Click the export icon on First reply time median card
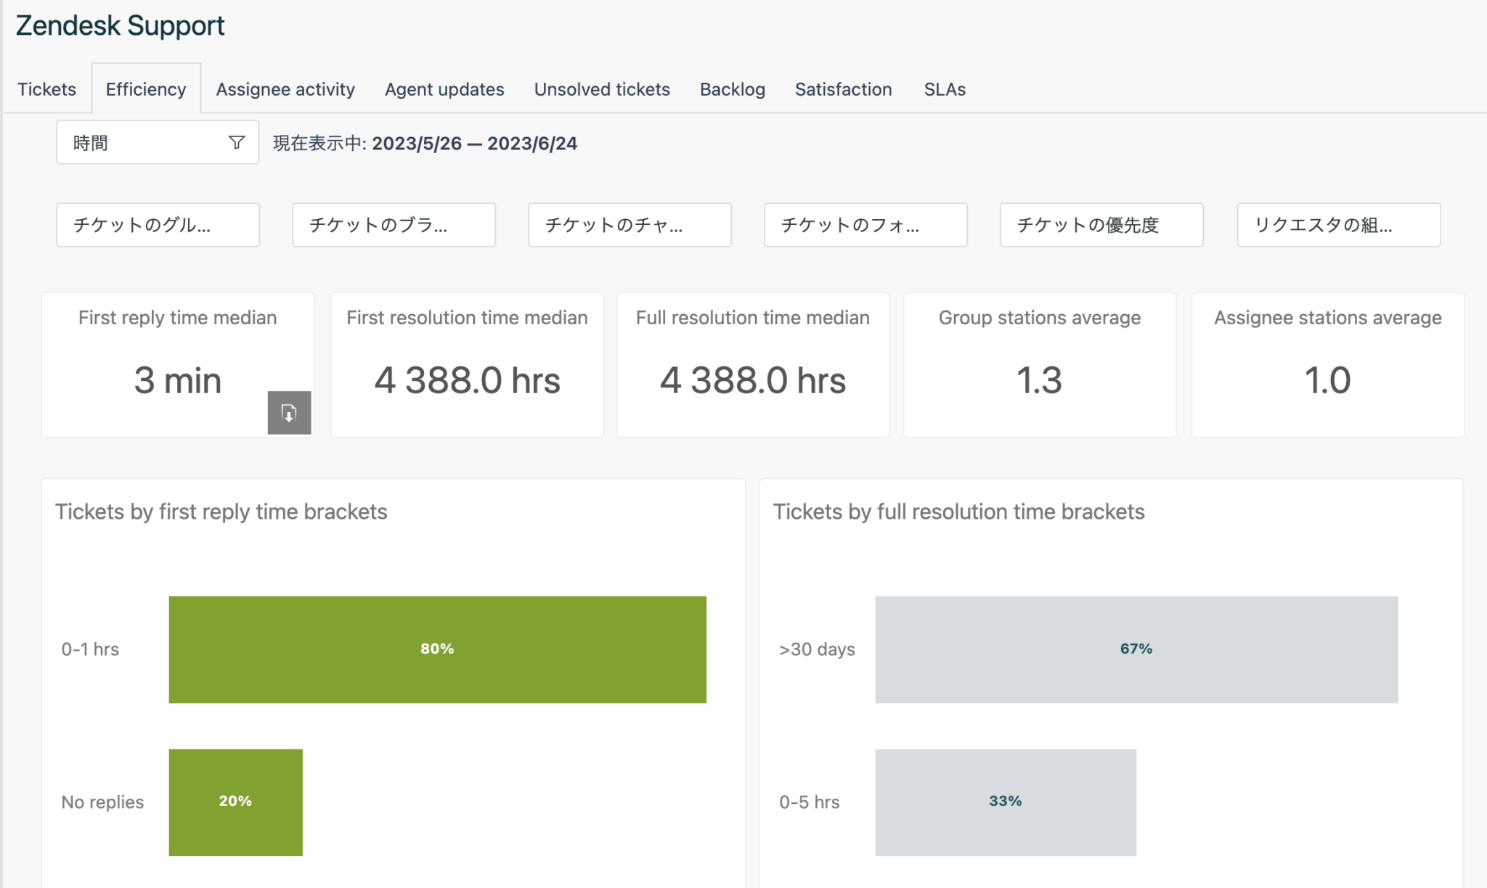Screen dimensions: 1487x888 [289, 412]
